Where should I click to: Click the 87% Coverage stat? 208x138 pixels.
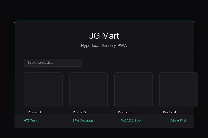click(83, 121)
